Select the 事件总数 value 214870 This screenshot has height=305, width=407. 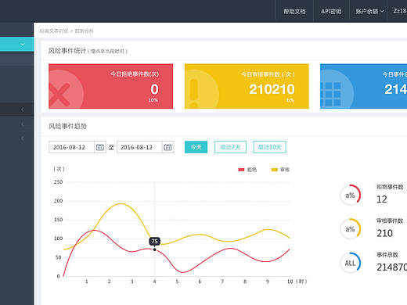[392, 267]
